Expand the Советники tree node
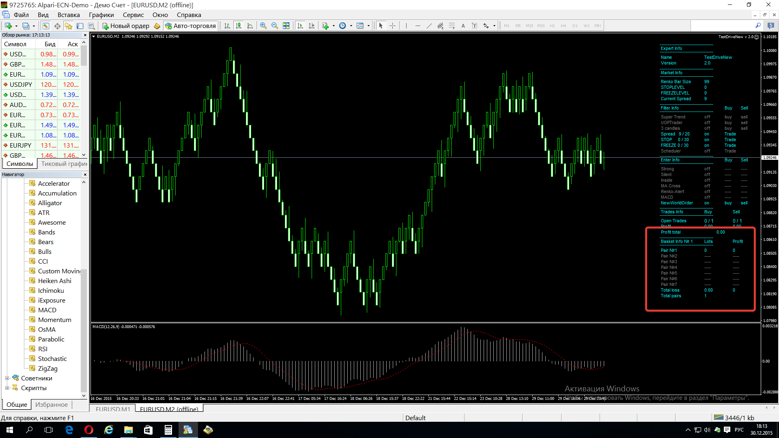779x438 pixels. pos(7,378)
